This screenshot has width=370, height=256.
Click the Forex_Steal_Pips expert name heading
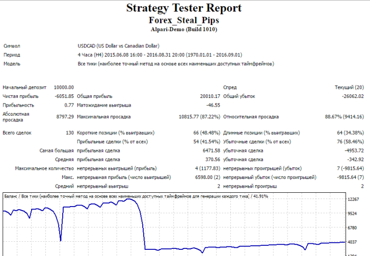184,20
